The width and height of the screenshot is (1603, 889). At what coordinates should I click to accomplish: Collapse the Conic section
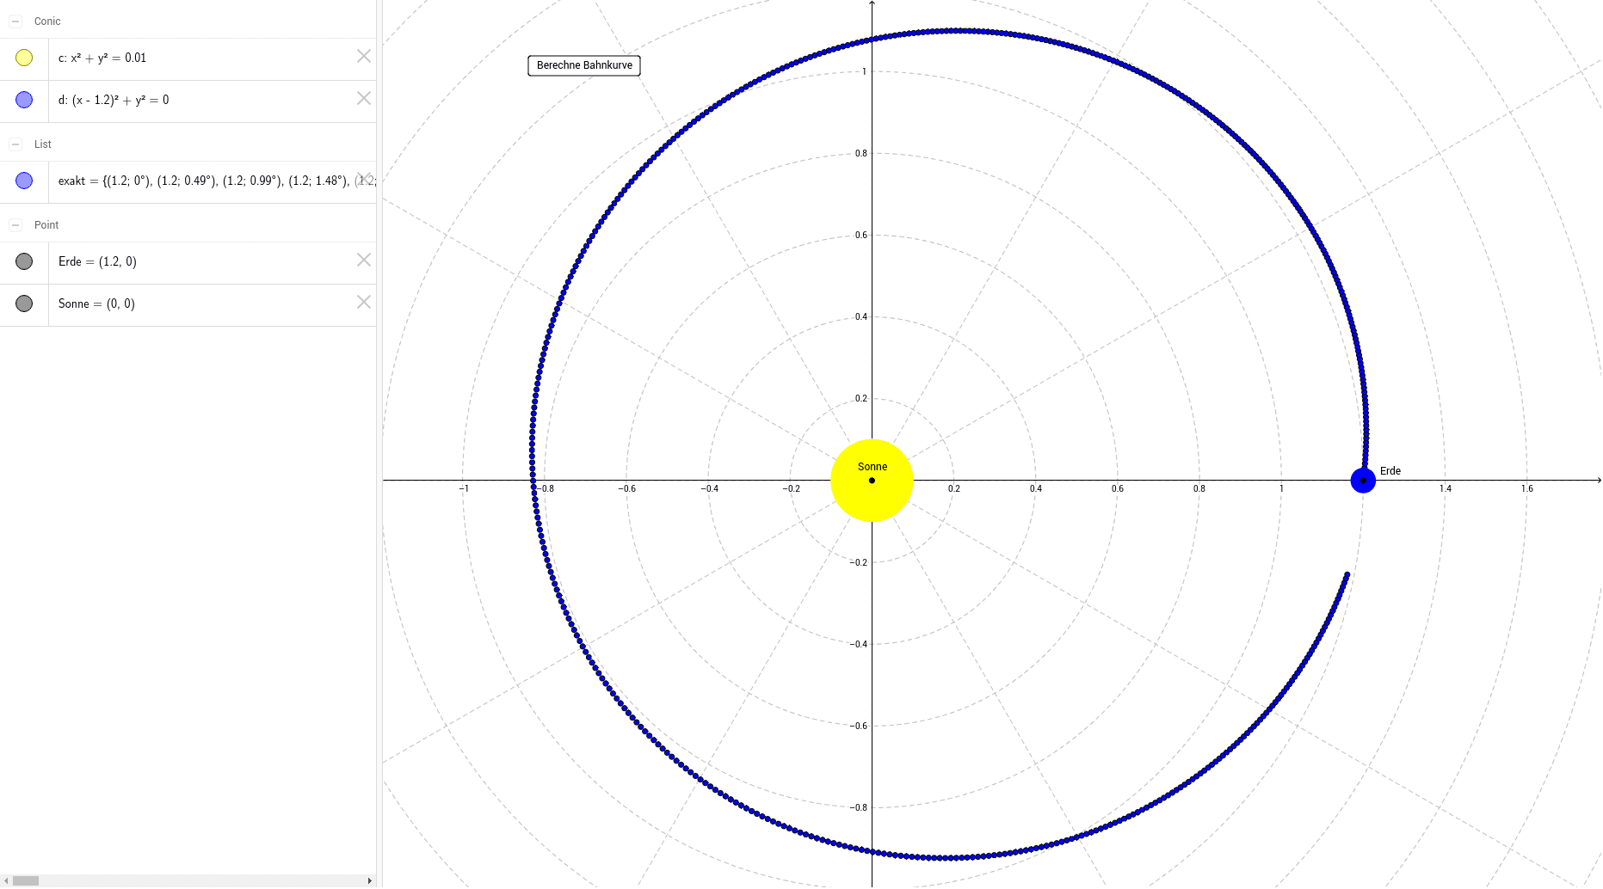15,21
